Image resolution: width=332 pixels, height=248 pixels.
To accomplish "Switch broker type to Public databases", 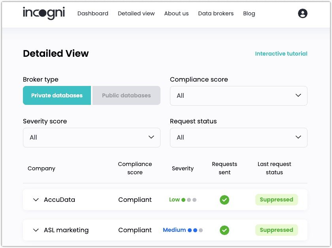I will pyautogui.click(x=126, y=95).
